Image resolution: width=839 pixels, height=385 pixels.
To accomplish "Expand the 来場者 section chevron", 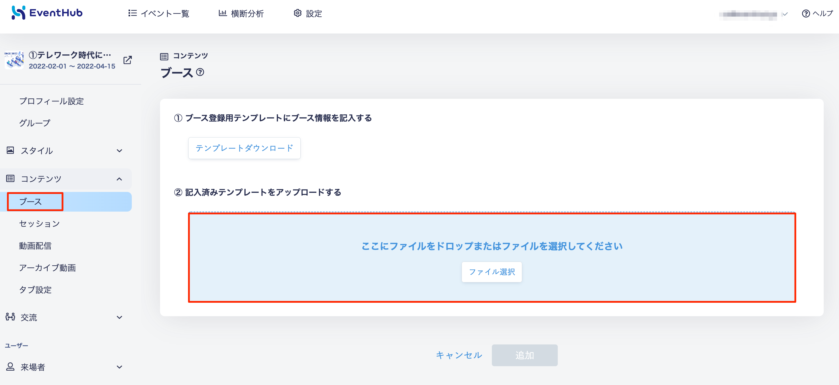I will (x=119, y=367).
